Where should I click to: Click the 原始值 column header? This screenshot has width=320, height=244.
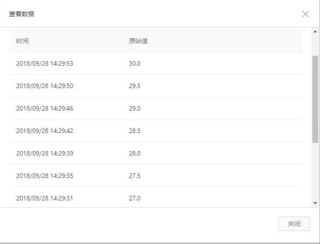[138, 41]
